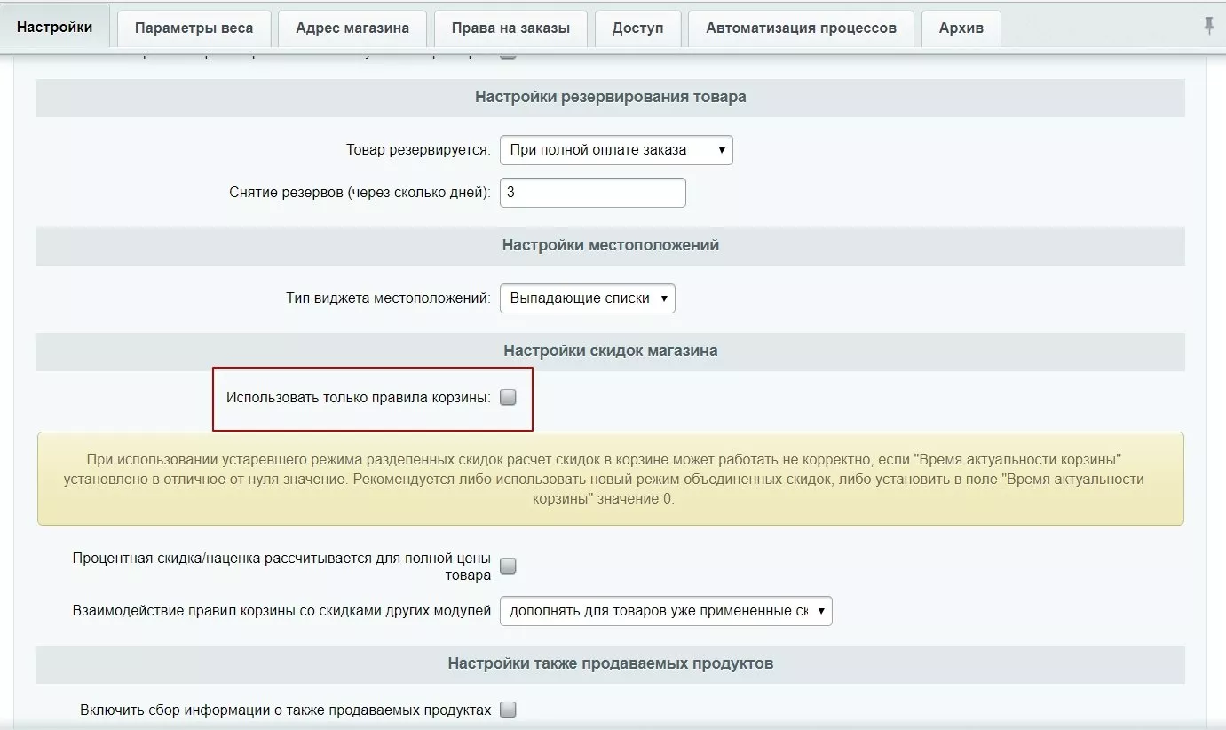The width and height of the screenshot is (1226, 730).
Task: Click Снятие резервов (через сколько дней) label
Action: pos(360,193)
